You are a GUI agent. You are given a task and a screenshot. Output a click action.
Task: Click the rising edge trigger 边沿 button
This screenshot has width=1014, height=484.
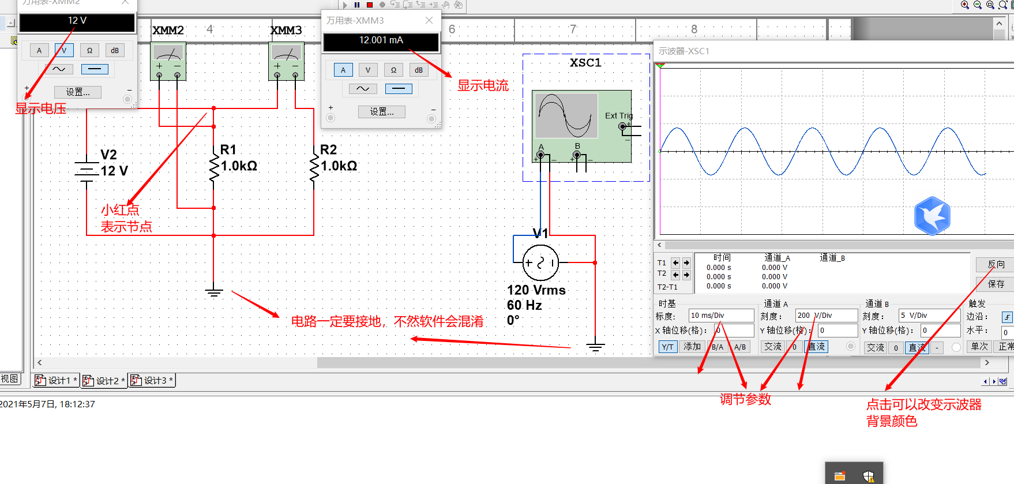click(1007, 317)
